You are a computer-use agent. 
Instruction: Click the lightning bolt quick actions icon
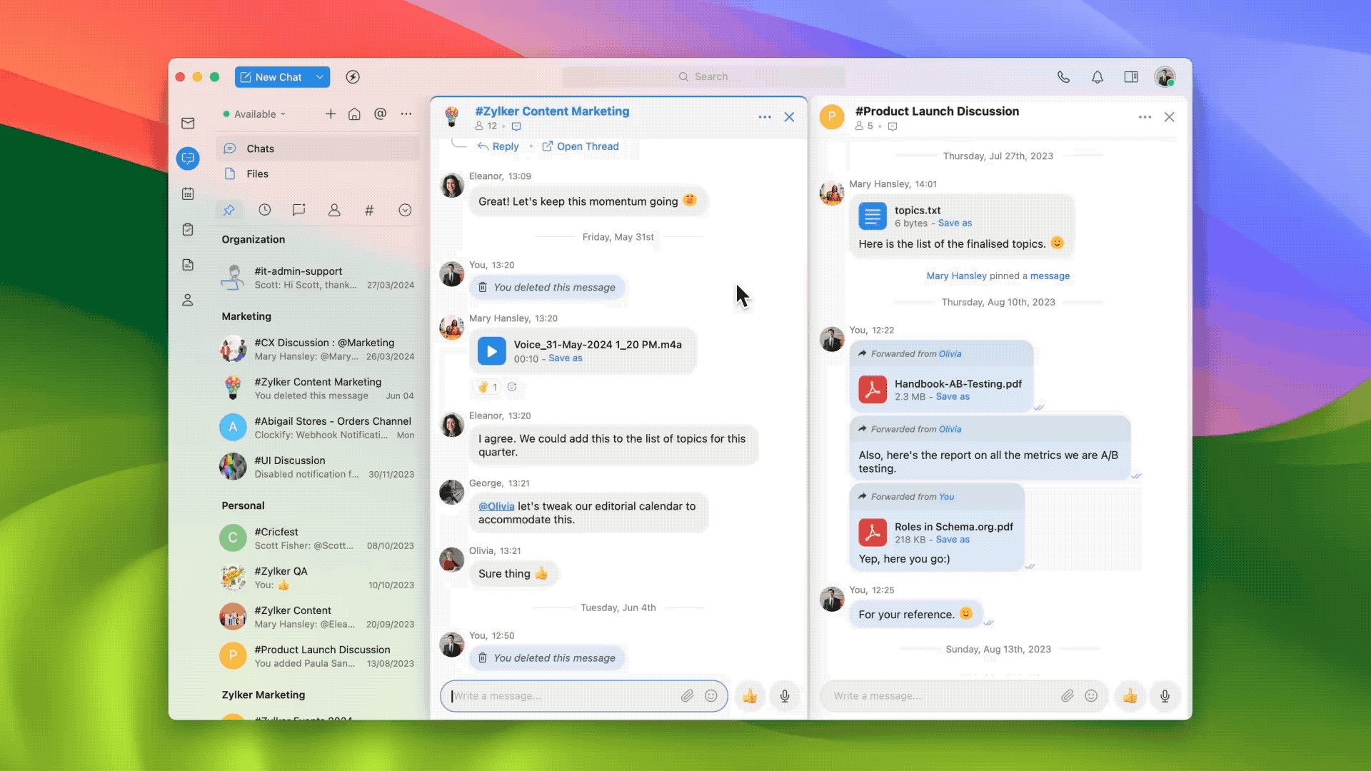point(353,77)
